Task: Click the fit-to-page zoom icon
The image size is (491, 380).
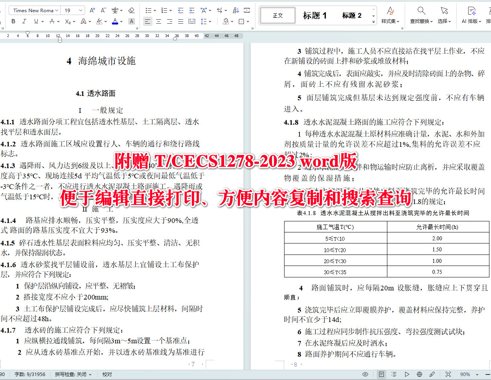Action: pyautogui.click(x=448, y=374)
